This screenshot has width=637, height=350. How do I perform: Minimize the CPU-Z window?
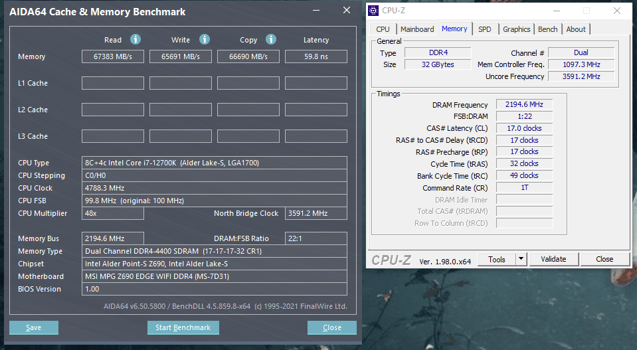(557, 11)
